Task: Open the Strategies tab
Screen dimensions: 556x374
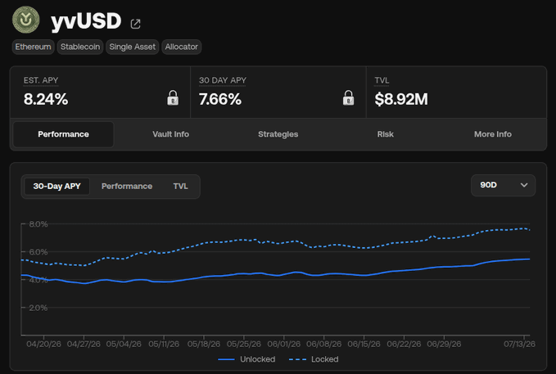Action: (278, 134)
